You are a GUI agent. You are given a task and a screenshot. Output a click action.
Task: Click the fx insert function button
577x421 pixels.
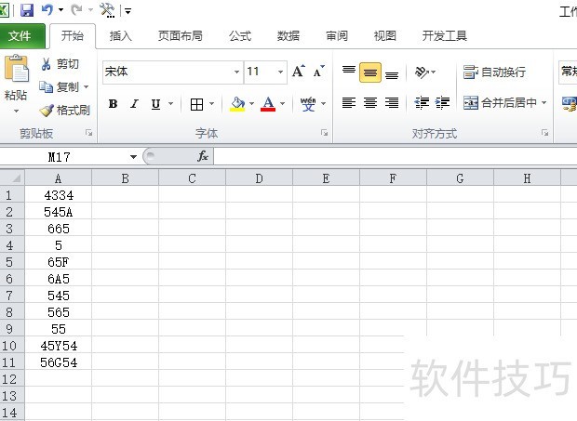pyautogui.click(x=203, y=157)
